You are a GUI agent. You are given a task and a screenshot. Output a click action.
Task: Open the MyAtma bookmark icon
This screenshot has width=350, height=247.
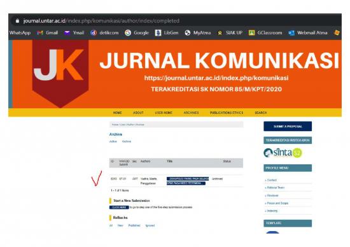(188, 33)
